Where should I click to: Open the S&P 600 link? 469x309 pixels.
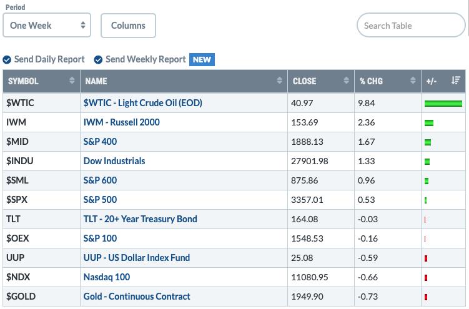click(100, 180)
